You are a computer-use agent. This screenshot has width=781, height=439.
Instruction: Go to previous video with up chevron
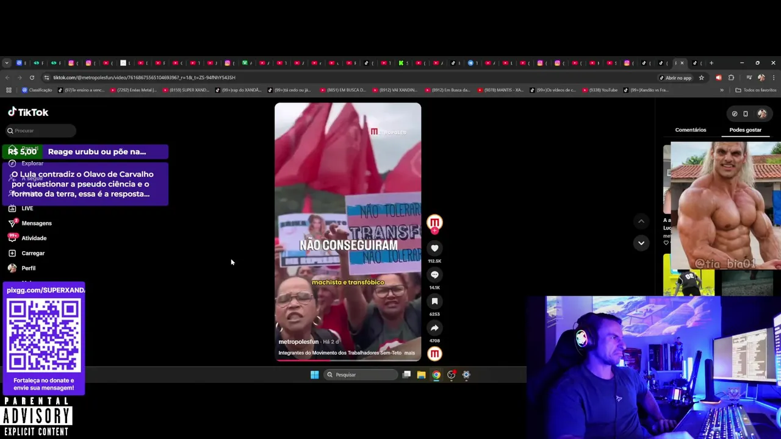(x=641, y=221)
